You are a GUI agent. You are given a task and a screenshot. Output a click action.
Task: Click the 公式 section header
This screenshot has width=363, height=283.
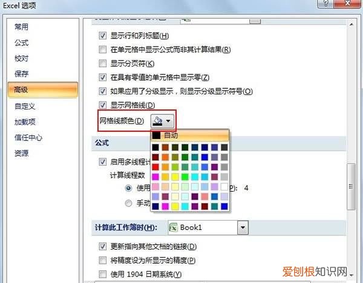[x=102, y=143]
